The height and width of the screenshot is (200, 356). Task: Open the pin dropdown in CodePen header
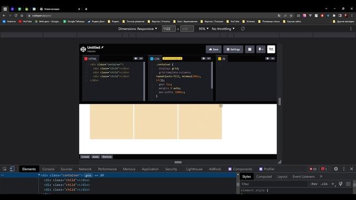[x=261, y=49]
